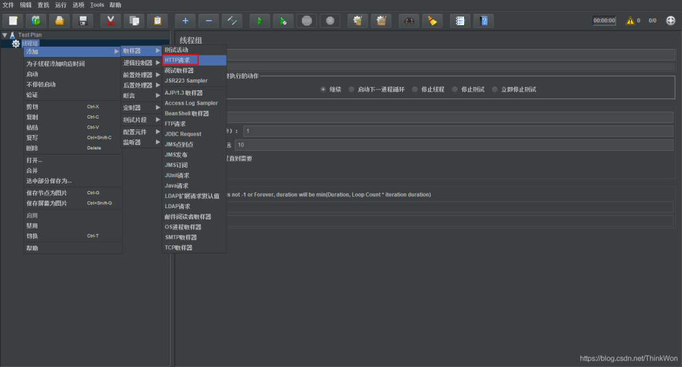The image size is (682, 367).
Task: Choose 调试取样器 entry
Action: pos(194,71)
